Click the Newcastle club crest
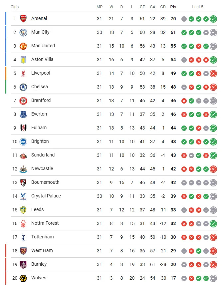The height and width of the screenshot is (287, 223). click(x=23, y=169)
